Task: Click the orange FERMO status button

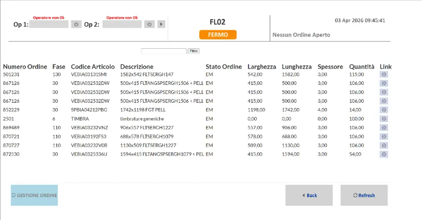Action: pyautogui.click(x=218, y=35)
